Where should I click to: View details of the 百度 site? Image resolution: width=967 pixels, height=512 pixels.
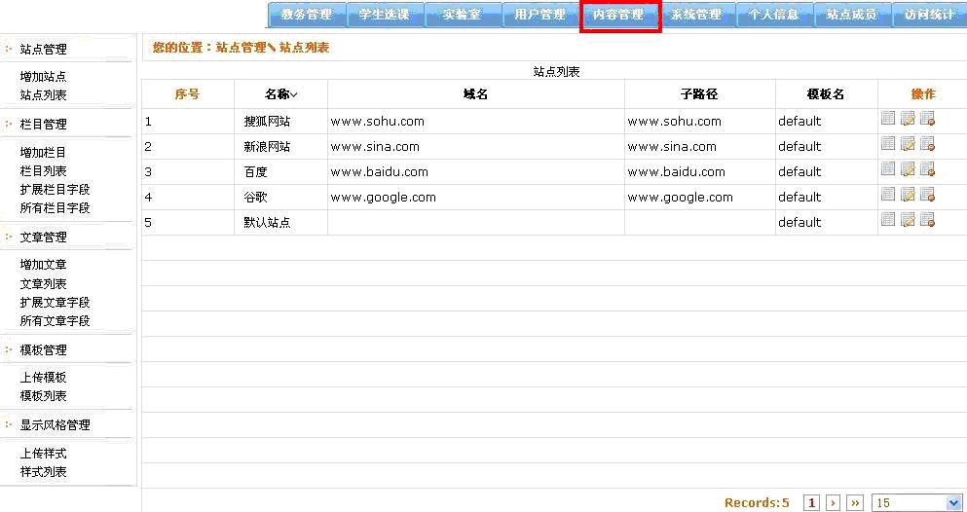click(x=888, y=169)
